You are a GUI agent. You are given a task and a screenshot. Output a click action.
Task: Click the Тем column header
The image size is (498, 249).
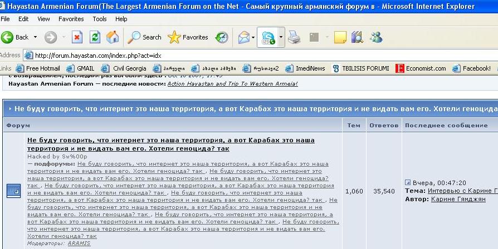pos(354,126)
